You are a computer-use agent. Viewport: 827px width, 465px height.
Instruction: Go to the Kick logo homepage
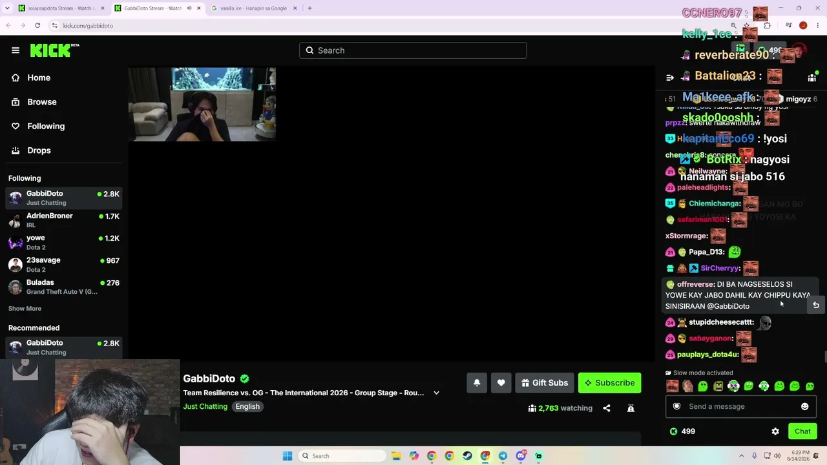click(x=54, y=50)
